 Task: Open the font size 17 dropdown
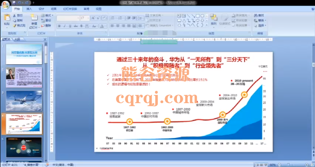88,18
